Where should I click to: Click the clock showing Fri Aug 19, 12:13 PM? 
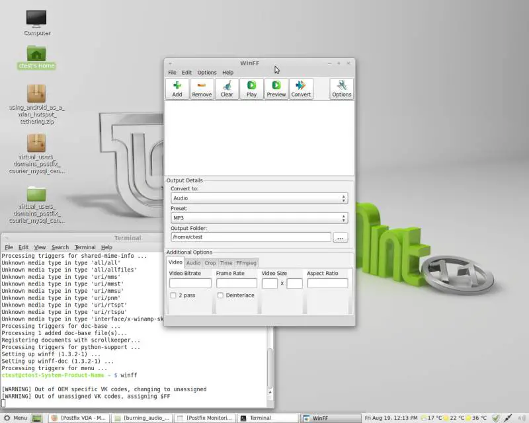tap(391, 418)
